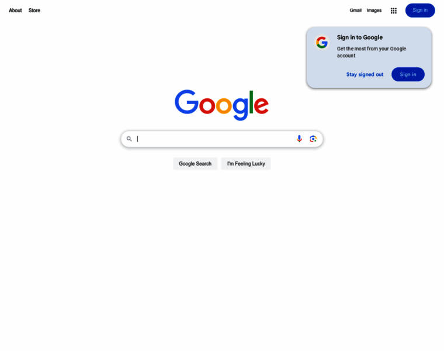This screenshot has height=351, width=444.
Task: Open the About link
Action: [x=15, y=10]
